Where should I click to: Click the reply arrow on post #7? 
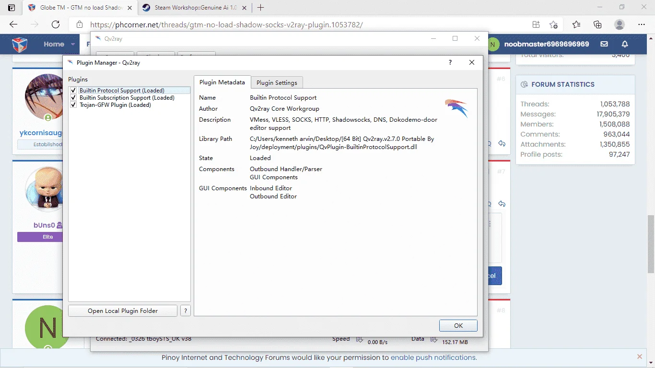point(502,204)
